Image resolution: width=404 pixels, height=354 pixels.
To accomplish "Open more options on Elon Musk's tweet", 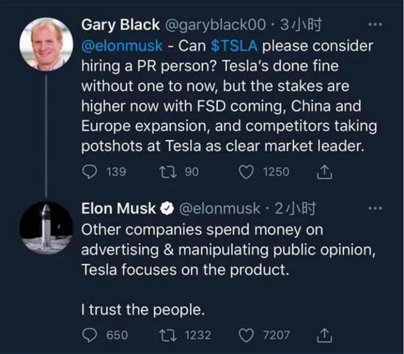I will point(375,208).
